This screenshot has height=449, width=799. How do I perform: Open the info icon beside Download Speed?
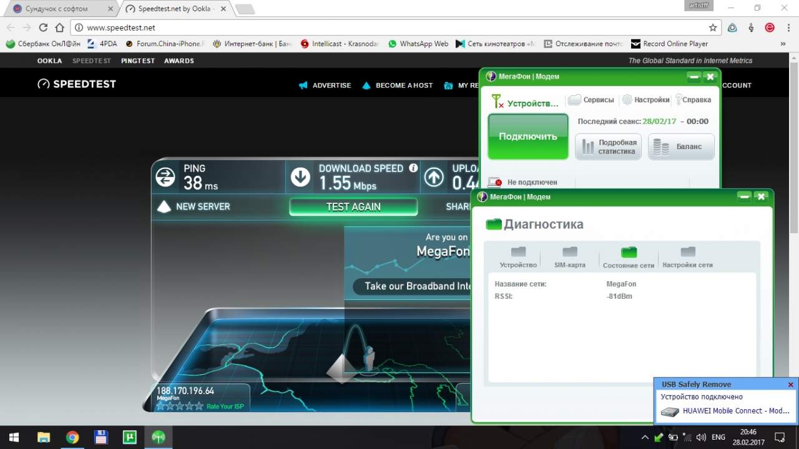[x=413, y=168]
